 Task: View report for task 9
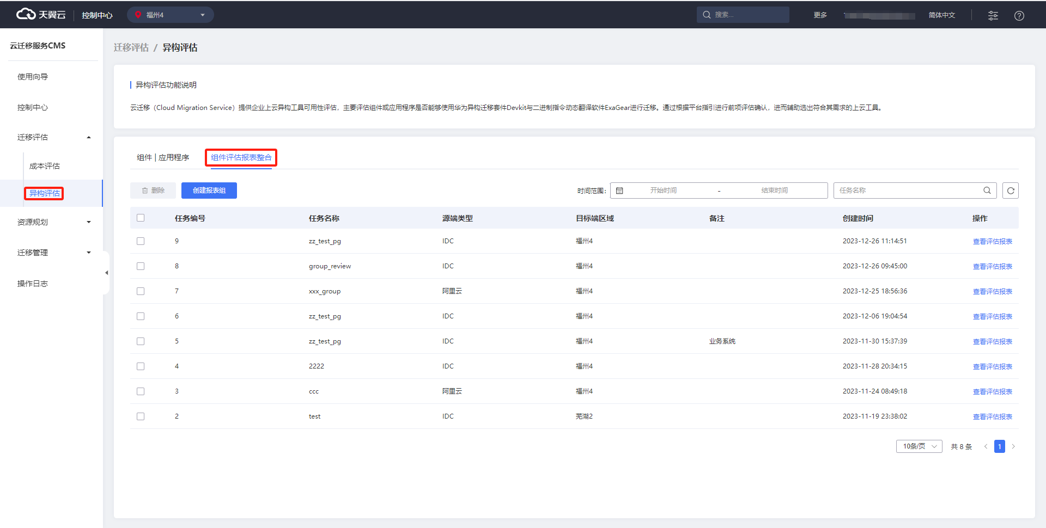coord(993,242)
